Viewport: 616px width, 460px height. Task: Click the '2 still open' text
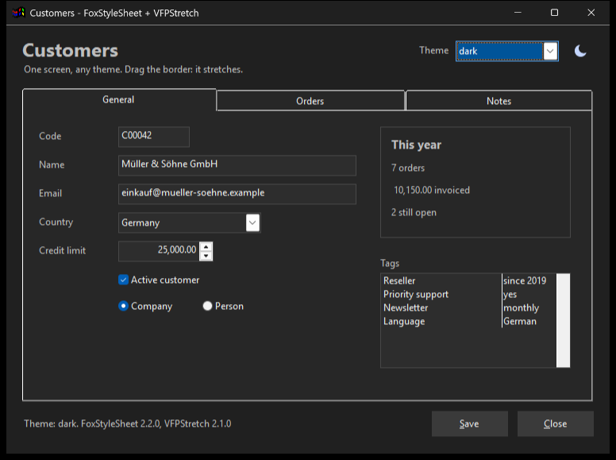point(414,213)
